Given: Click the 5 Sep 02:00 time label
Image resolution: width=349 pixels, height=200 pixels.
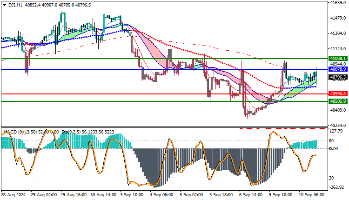Looking at the screenshot, I should [x=191, y=195].
